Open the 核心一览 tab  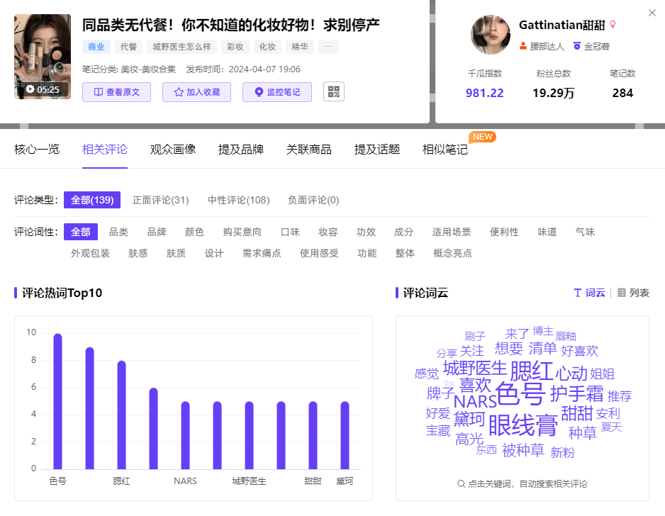(x=37, y=150)
